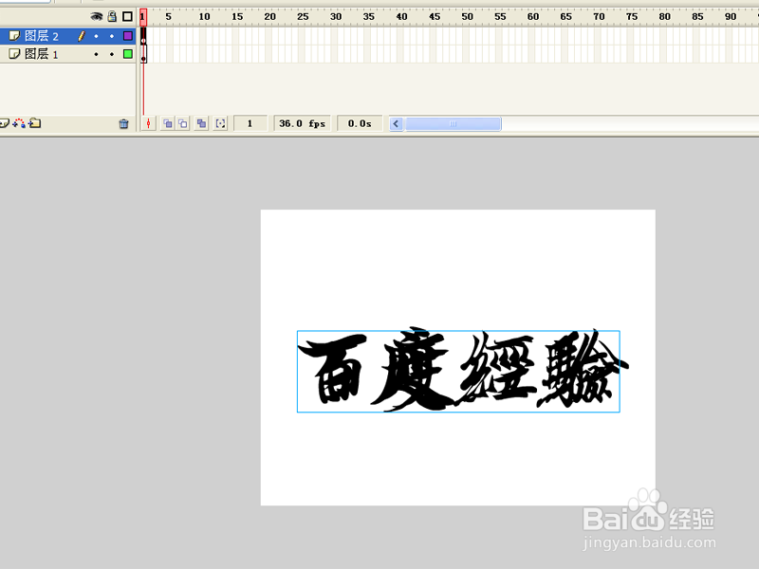The width and height of the screenshot is (759, 569).
Task: Click the page icon of 图层 1
Action: [x=14, y=53]
